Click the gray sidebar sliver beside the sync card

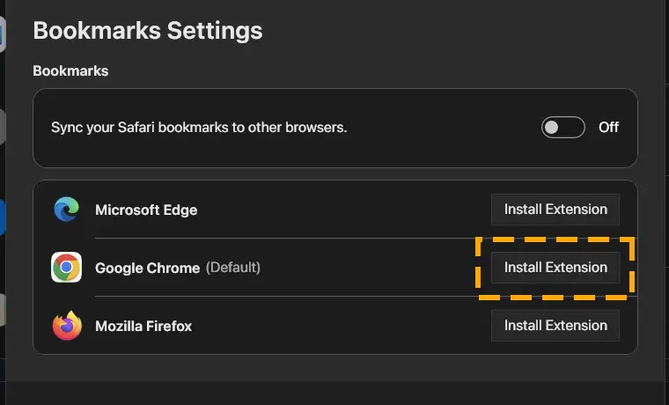(2, 126)
